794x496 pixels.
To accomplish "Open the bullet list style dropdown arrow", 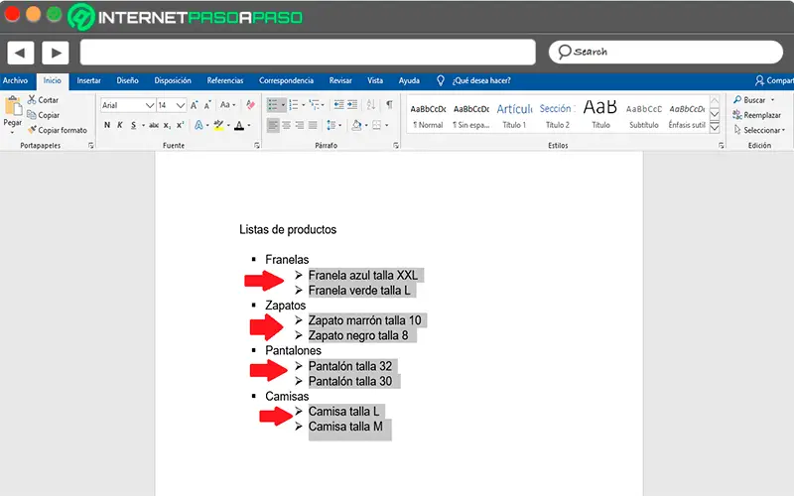I will coord(283,105).
